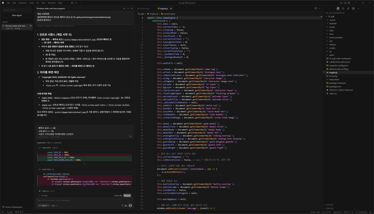Open the Agent mode dropdown
The image size is (374, 214).
click(x=43, y=206)
